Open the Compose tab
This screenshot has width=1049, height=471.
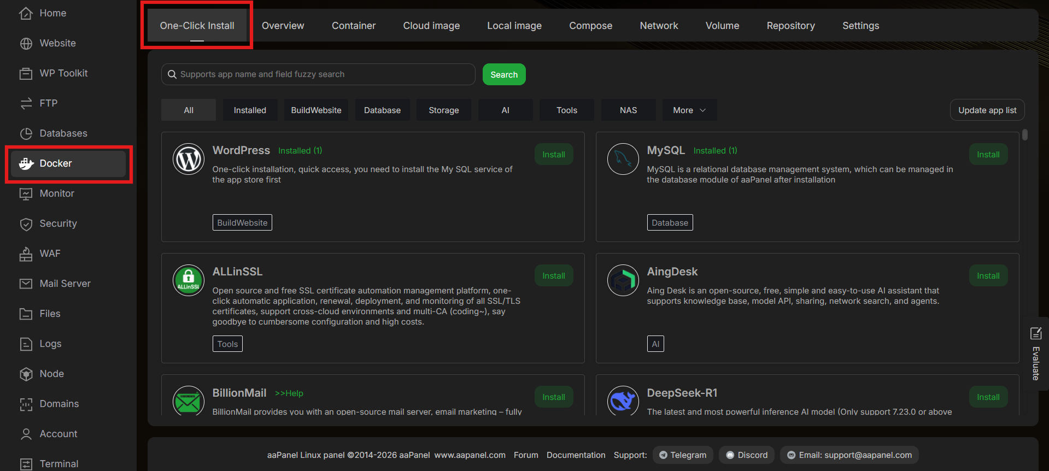click(x=590, y=26)
